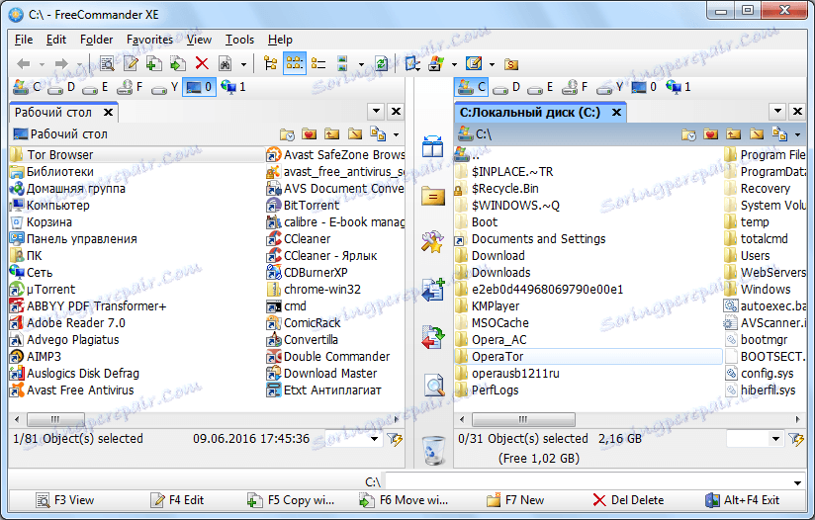Select drive Y in the right panel drive bar
The height and width of the screenshot is (520, 815).
pos(609,87)
